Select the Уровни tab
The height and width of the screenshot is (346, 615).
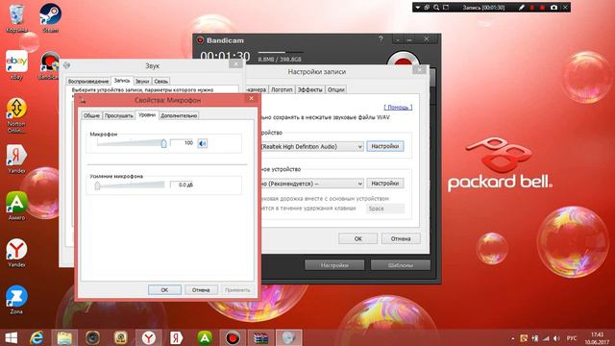(x=147, y=115)
